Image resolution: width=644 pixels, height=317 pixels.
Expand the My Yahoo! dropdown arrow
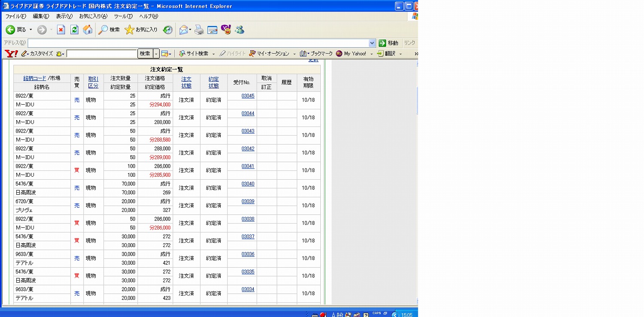pos(371,54)
